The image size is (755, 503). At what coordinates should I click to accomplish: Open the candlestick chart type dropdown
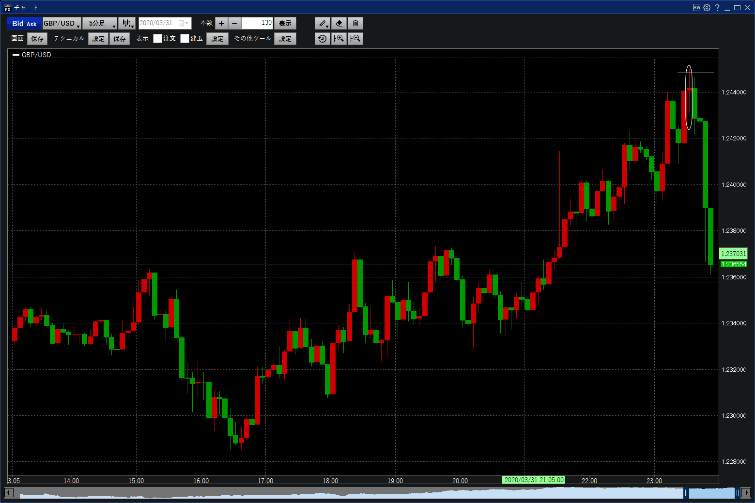[127, 23]
